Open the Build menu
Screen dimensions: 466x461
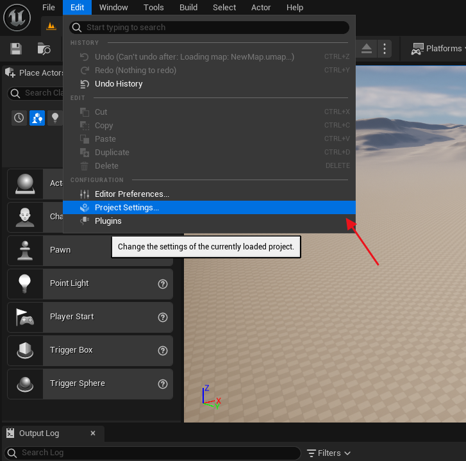click(188, 8)
